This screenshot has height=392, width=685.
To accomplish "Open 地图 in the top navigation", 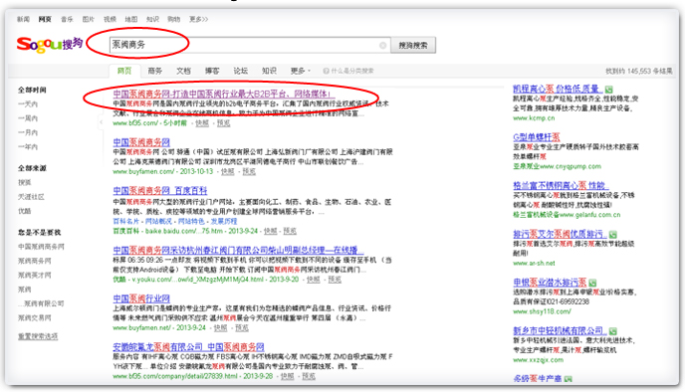I will (131, 19).
